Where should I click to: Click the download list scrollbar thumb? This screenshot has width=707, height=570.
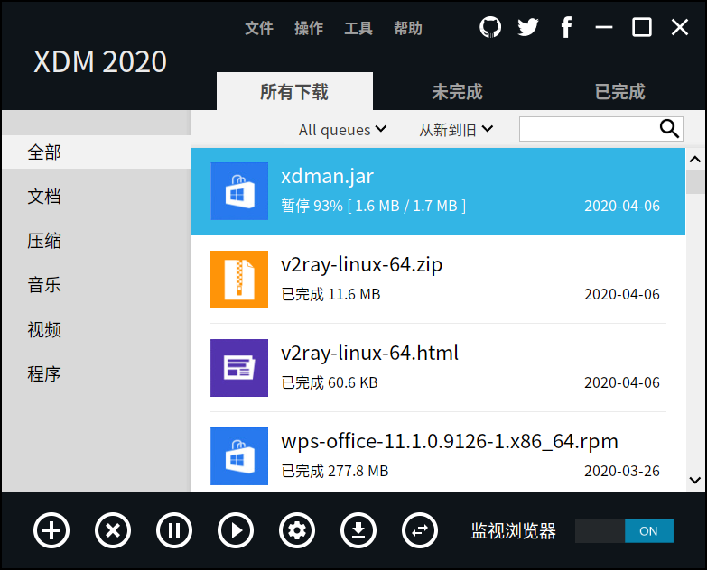695,181
